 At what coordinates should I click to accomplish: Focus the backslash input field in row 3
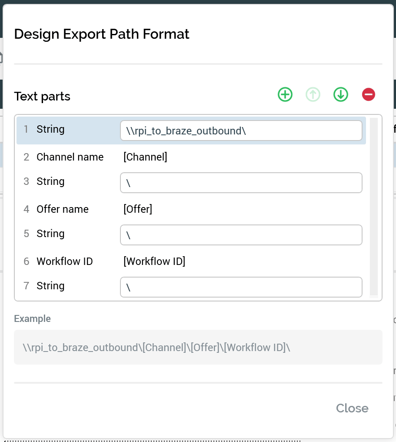click(x=241, y=183)
